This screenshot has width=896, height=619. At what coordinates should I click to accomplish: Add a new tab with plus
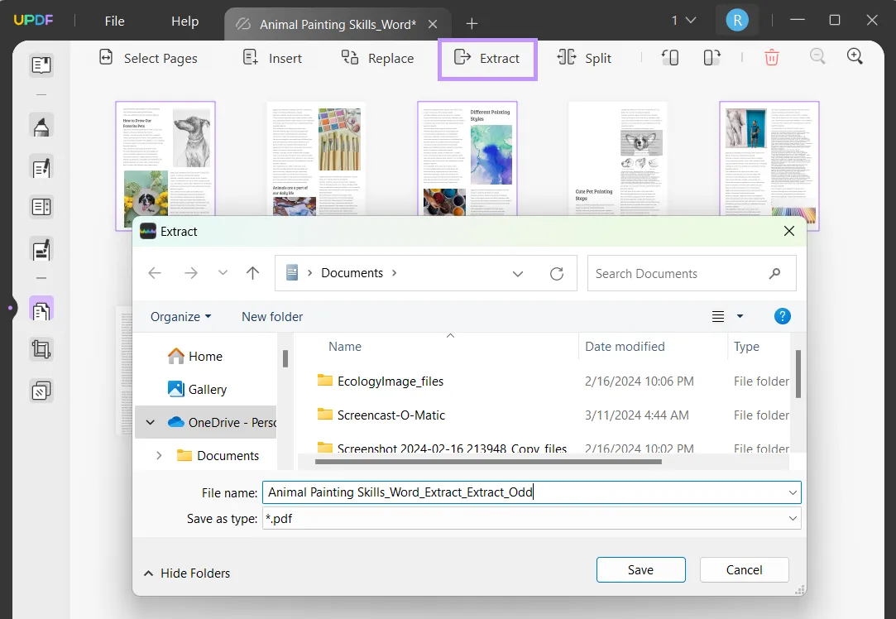tap(472, 24)
